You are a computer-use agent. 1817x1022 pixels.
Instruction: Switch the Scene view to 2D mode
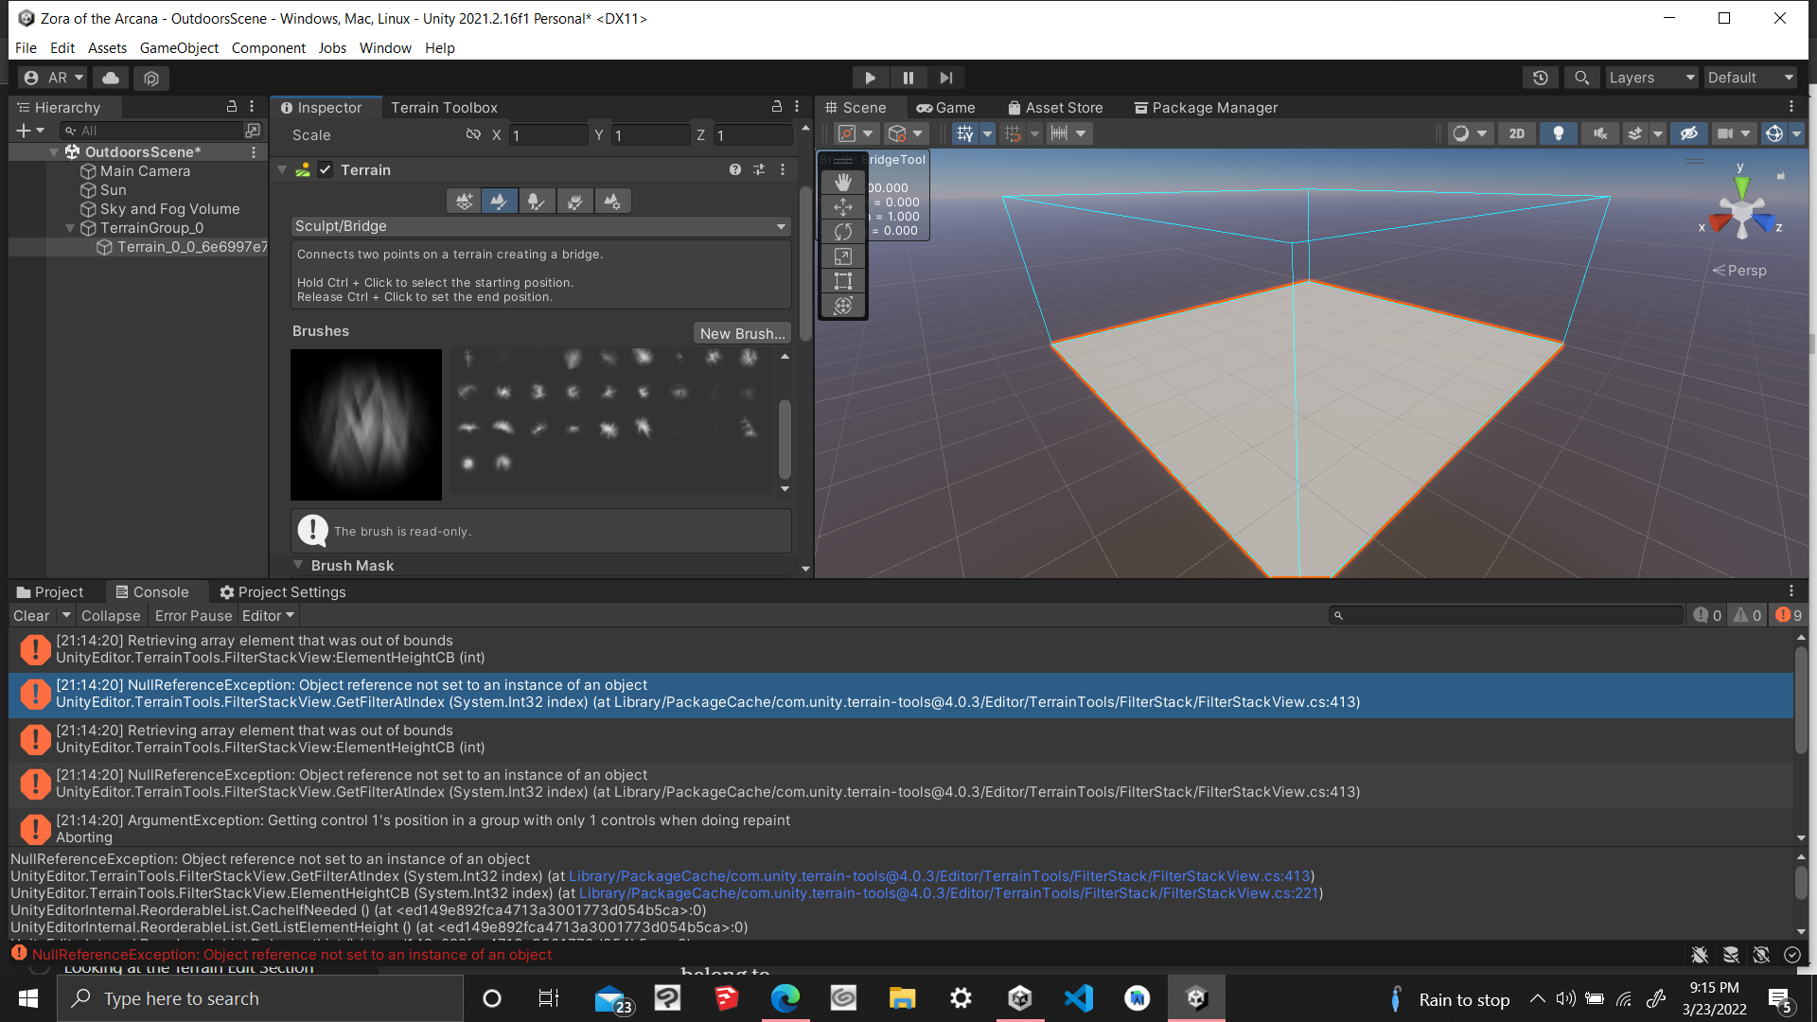tap(1516, 133)
